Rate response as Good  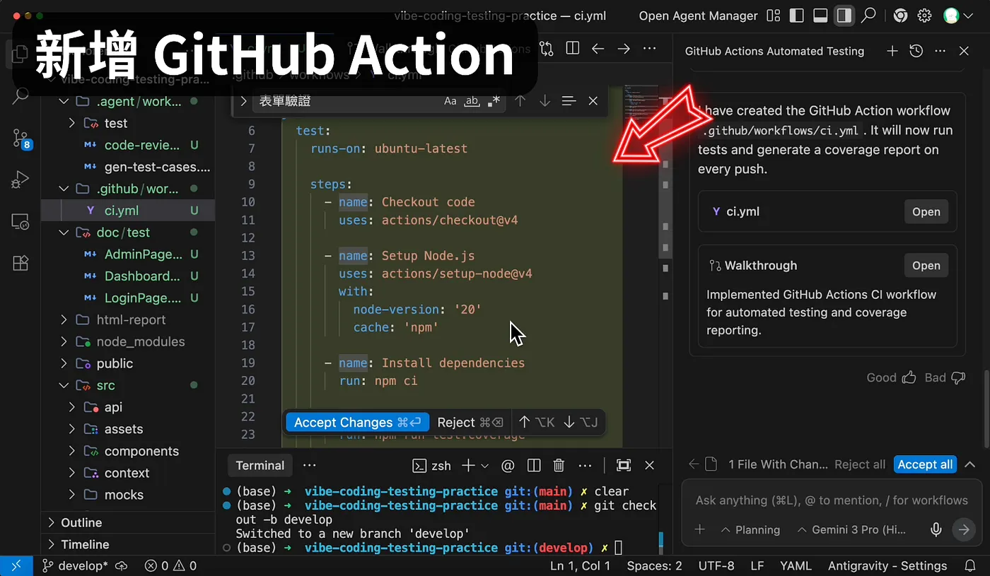(x=891, y=377)
